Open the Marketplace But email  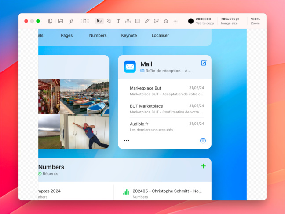coord(167,91)
